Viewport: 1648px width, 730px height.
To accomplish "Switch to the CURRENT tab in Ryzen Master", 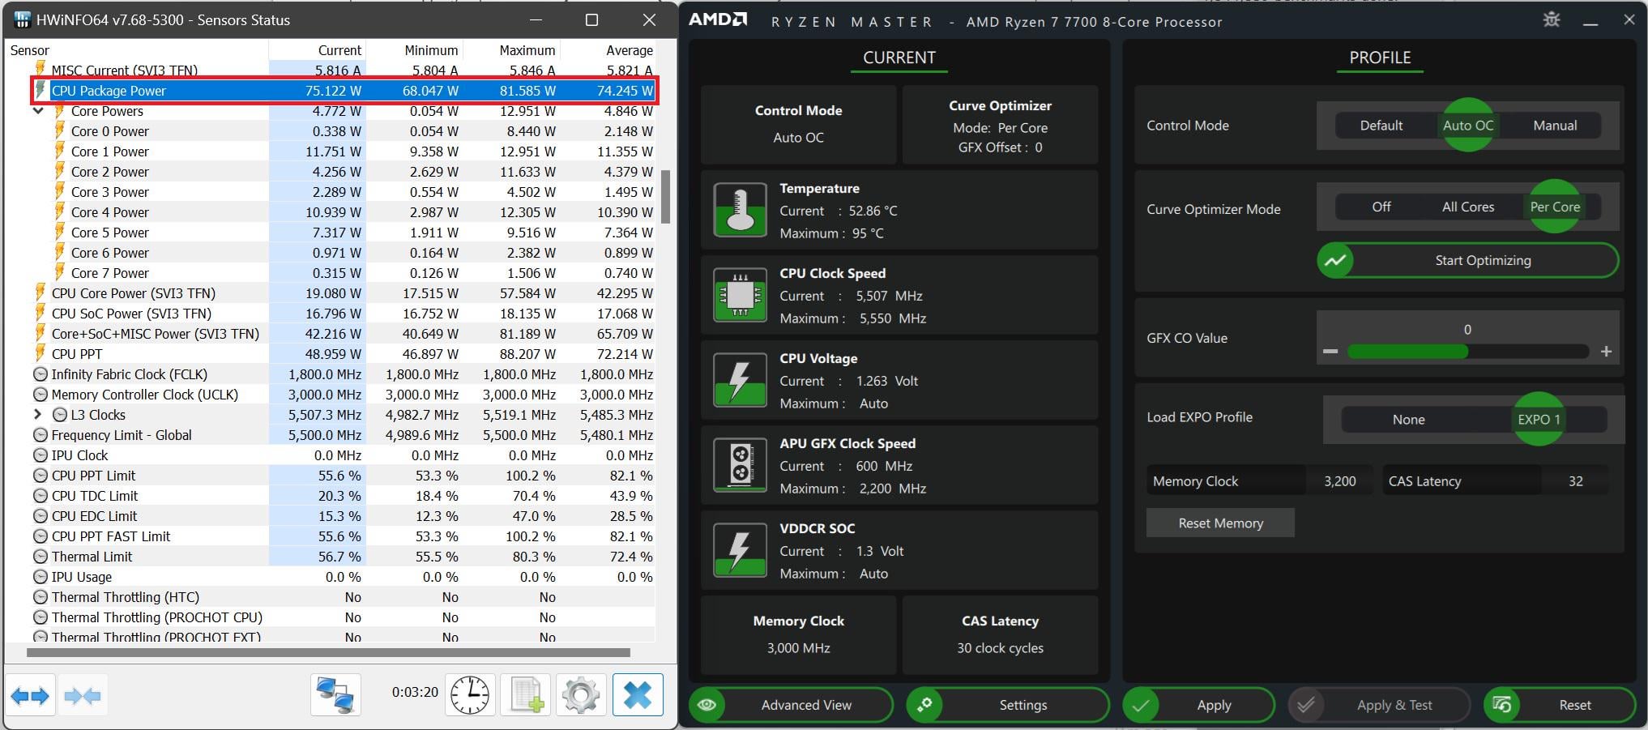I will pos(899,58).
